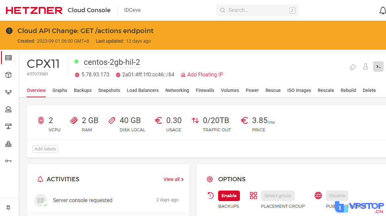The image size is (386, 216).
Task: Open the Servers section in sidebar
Action: coord(8,58)
